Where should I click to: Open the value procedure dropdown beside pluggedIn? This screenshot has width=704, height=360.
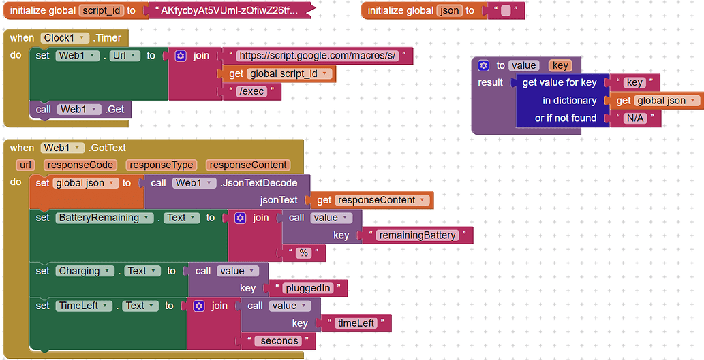point(238,272)
